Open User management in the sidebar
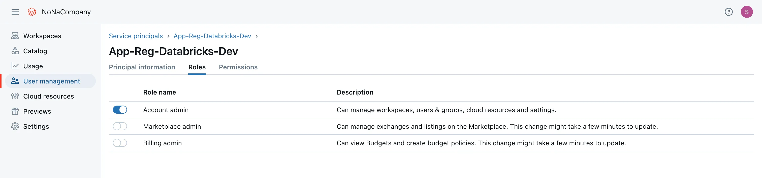This screenshot has height=178, width=762. coord(51,81)
